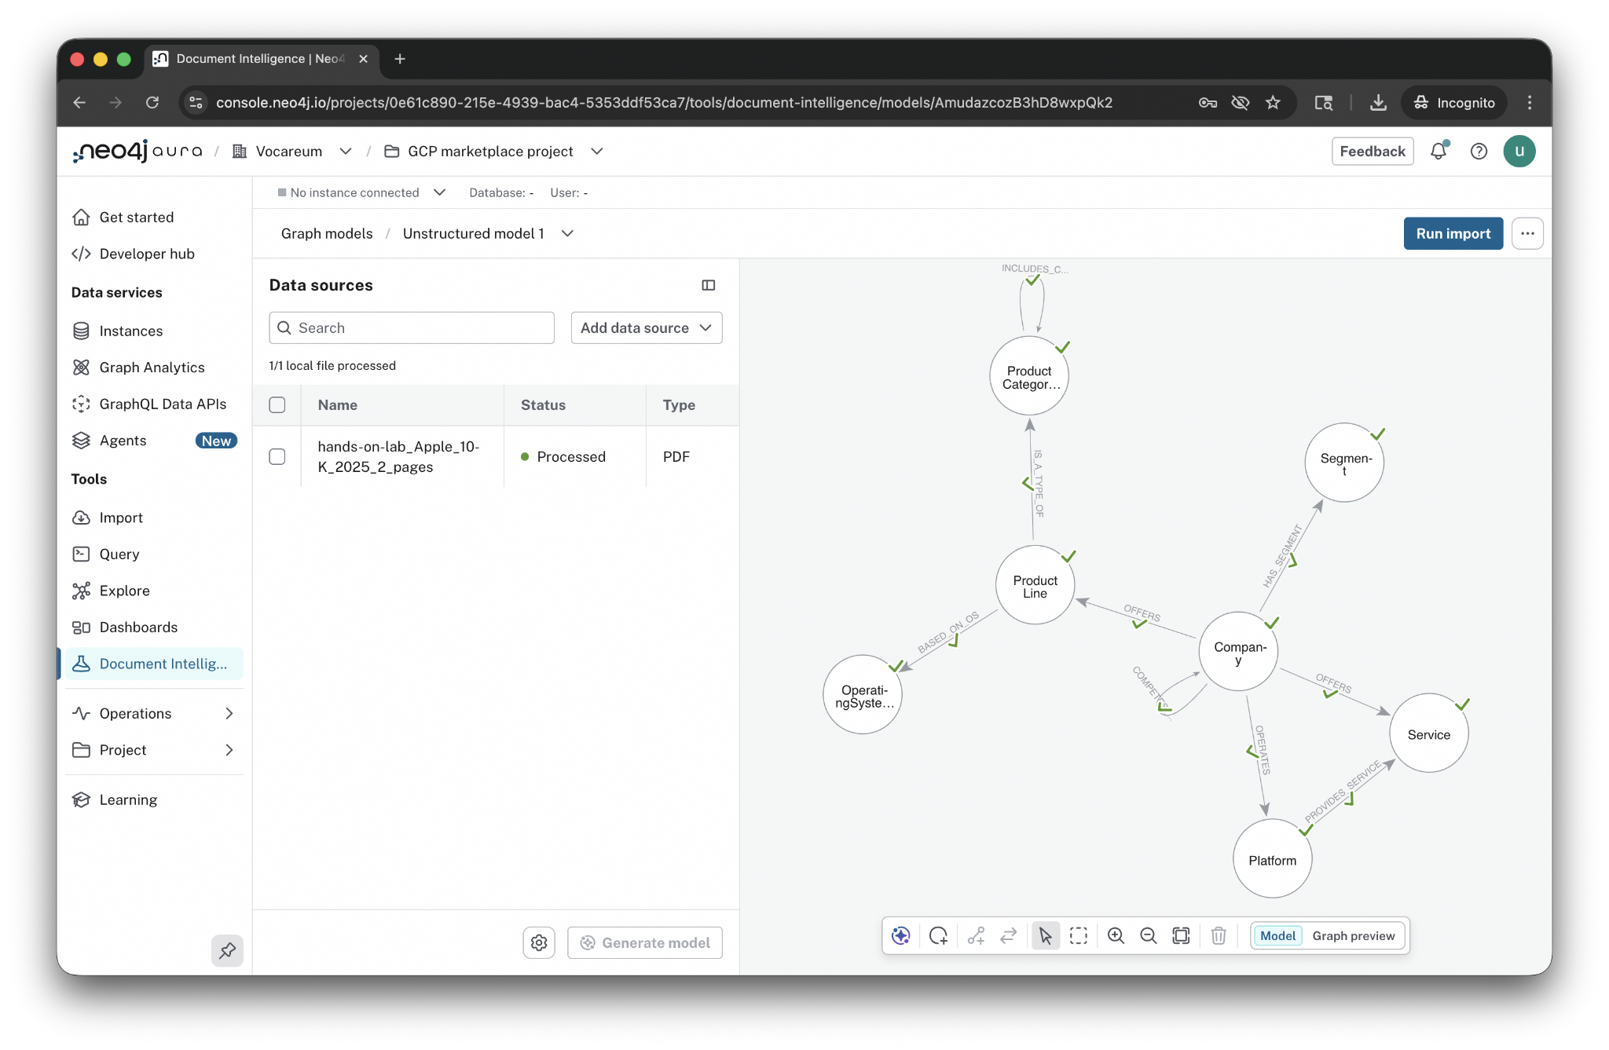Switch to Graph preview toggle
This screenshot has height=1050, width=1609.
tap(1353, 935)
